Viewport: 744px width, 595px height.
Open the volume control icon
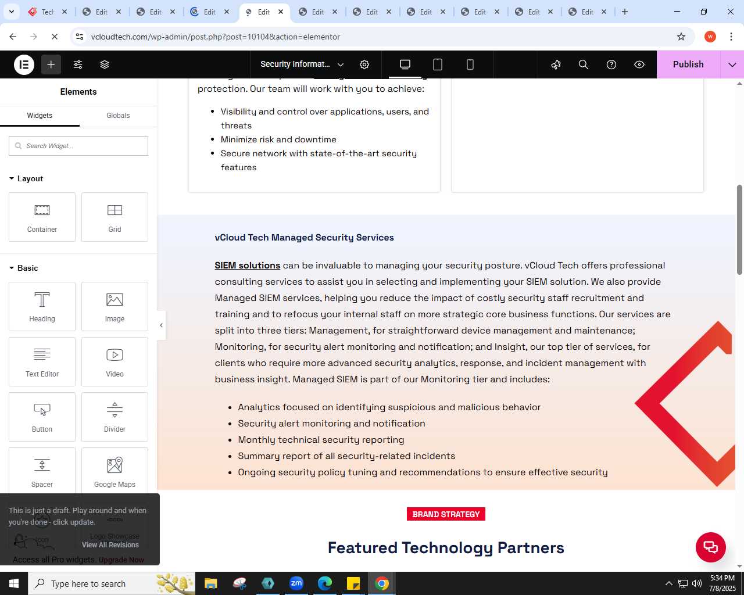coord(697,583)
